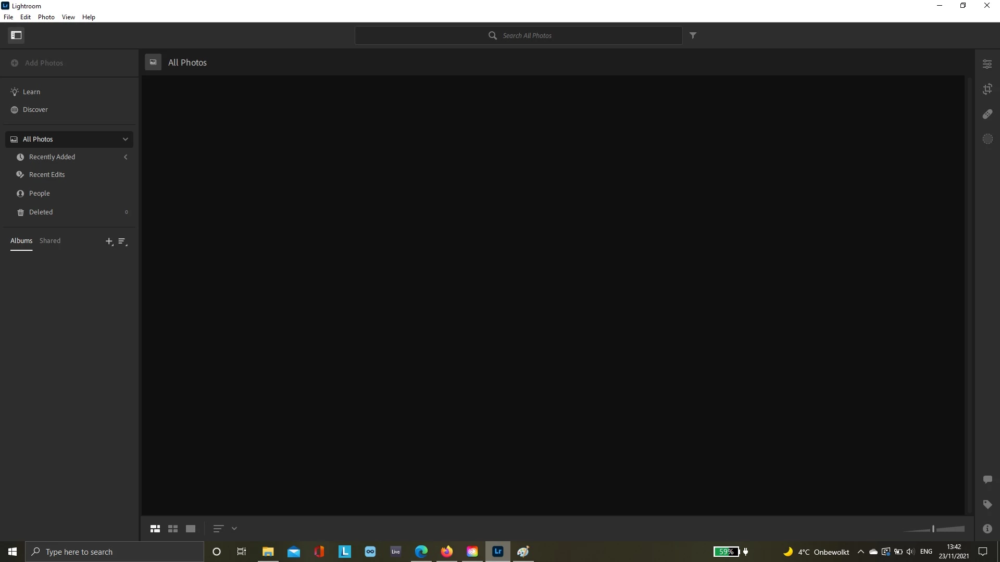
Task: Open the Photo menu
Action: click(46, 17)
